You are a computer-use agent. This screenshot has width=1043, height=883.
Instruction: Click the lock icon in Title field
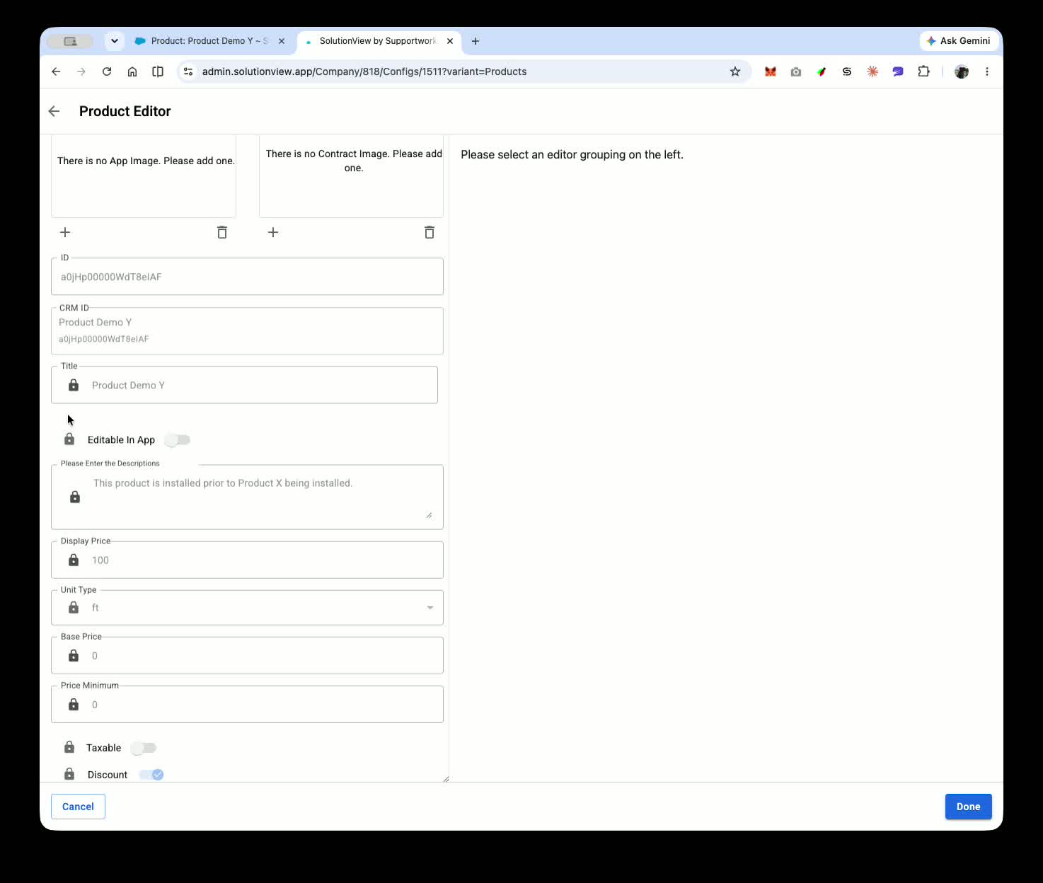[74, 385]
